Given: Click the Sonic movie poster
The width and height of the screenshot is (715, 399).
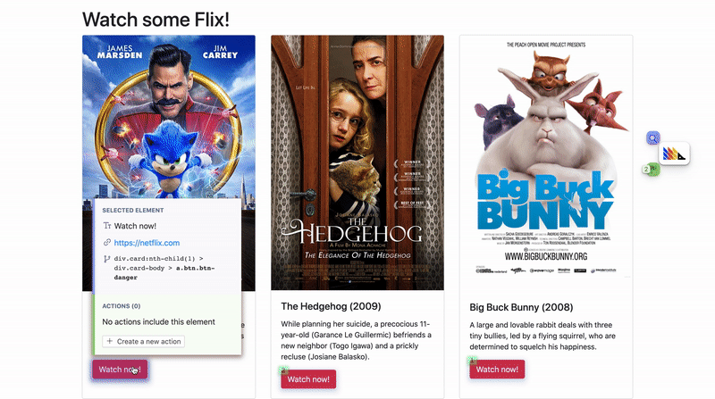Looking at the screenshot, I should 169,117.
